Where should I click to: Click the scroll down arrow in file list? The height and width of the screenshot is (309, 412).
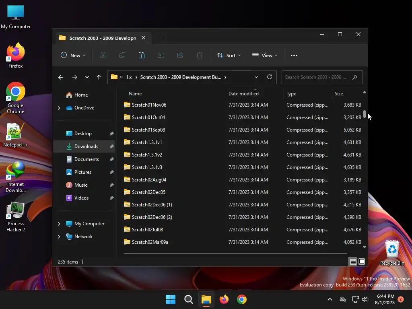coord(365,247)
